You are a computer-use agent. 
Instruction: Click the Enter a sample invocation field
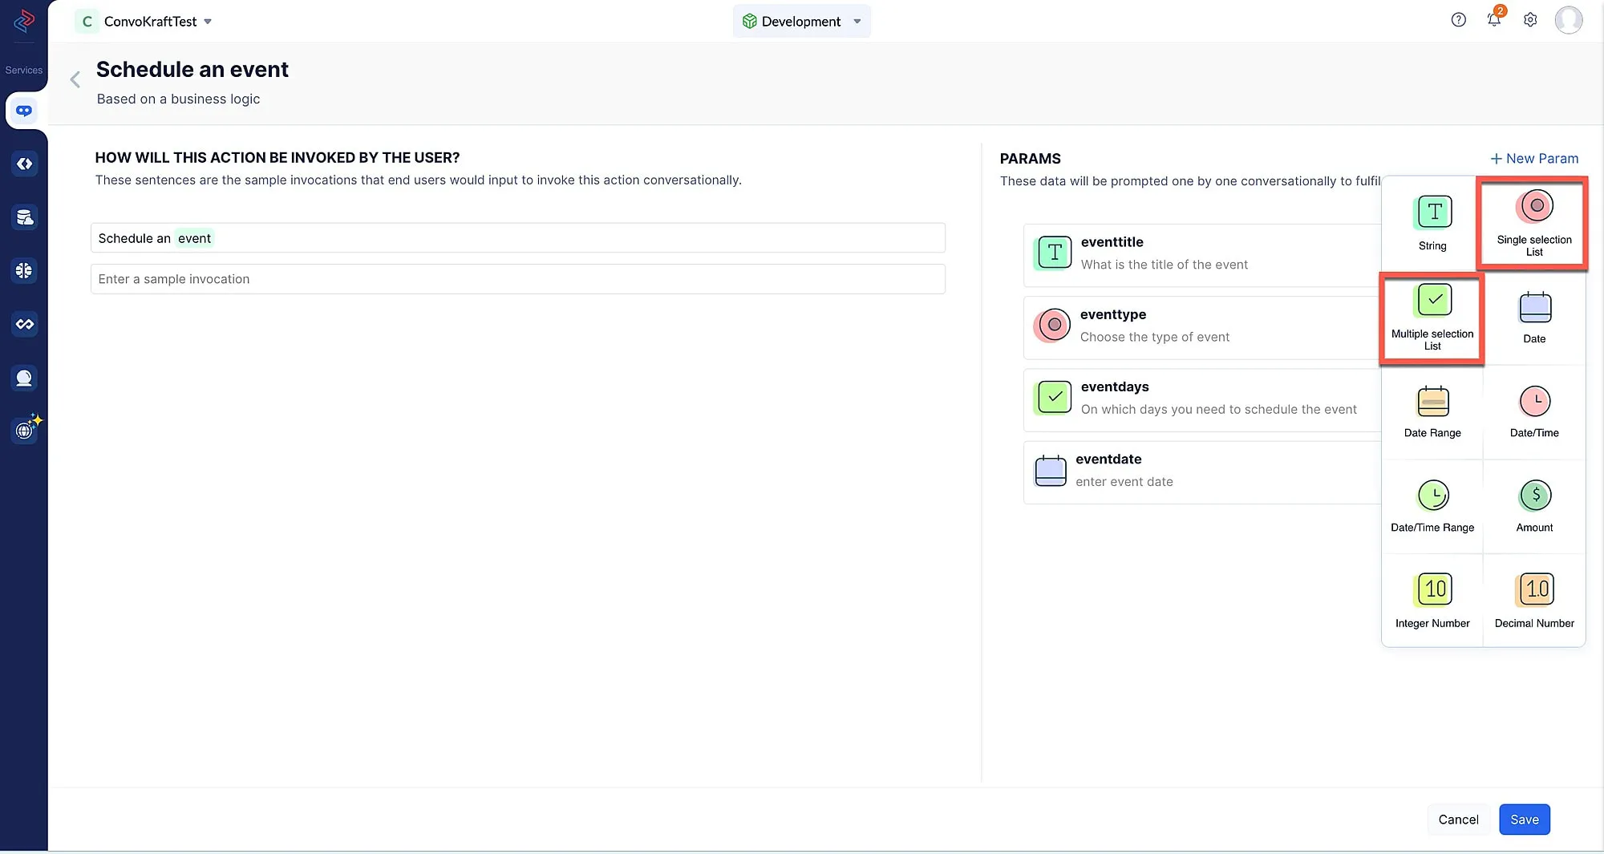[x=517, y=279]
